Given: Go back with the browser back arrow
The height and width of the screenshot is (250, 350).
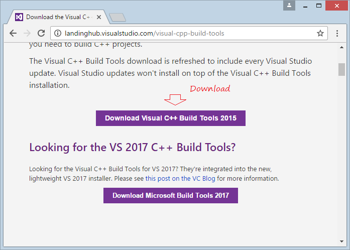Looking at the screenshot, I should click(13, 33).
